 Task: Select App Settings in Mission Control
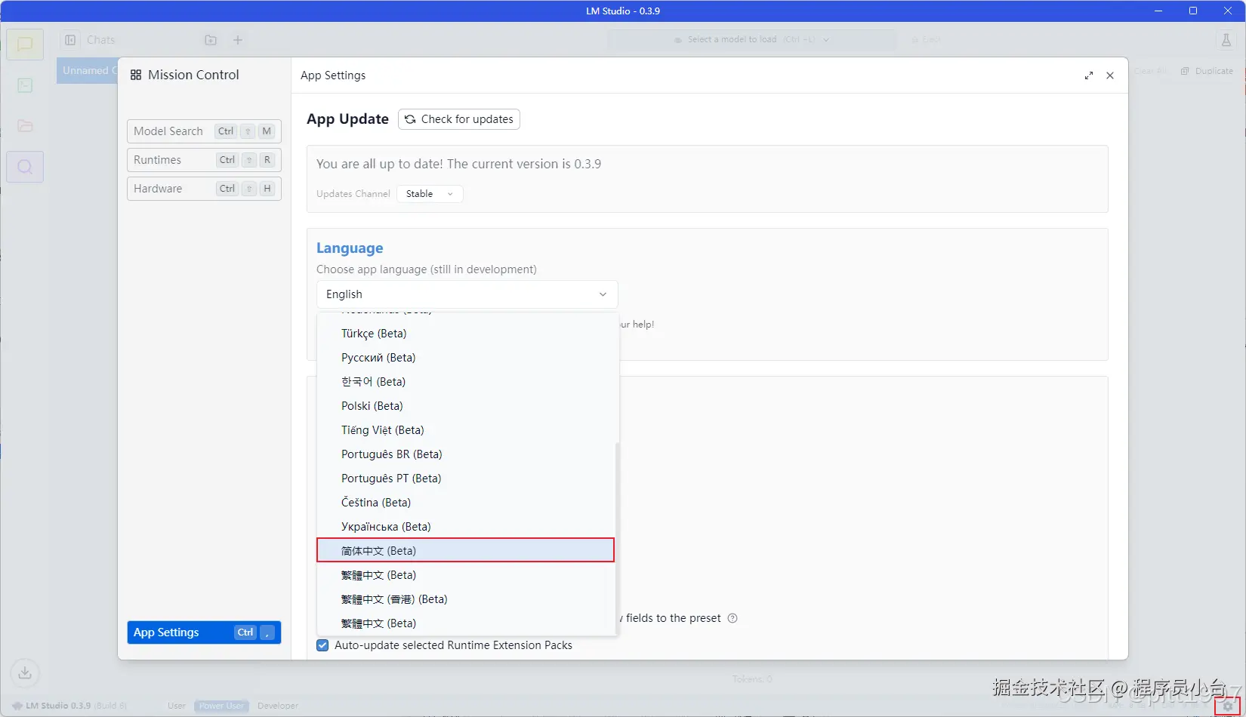click(204, 632)
